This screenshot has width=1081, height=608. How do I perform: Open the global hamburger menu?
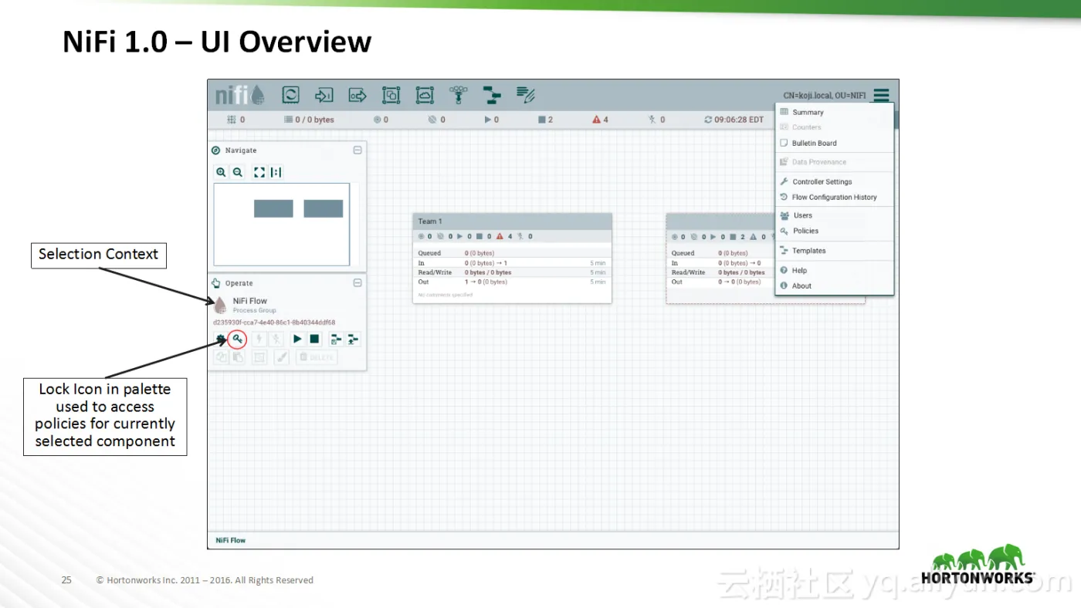pyautogui.click(x=881, y=96)
